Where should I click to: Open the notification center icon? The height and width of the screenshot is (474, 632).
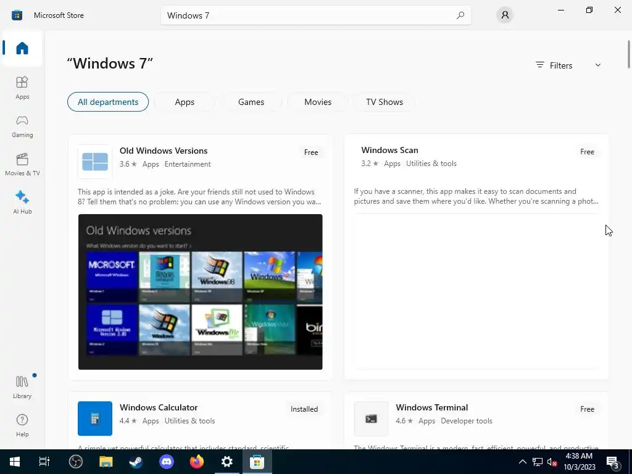(x=613, y=462)
